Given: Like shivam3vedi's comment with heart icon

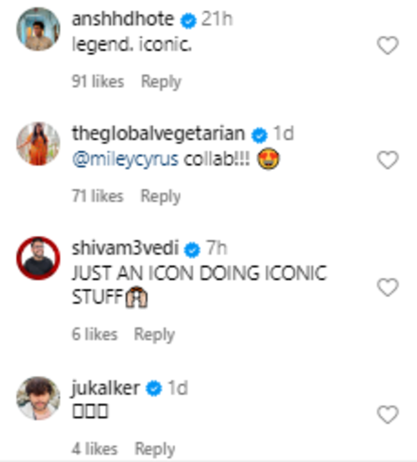Looking at the screenshot, I should pos(387,287).
